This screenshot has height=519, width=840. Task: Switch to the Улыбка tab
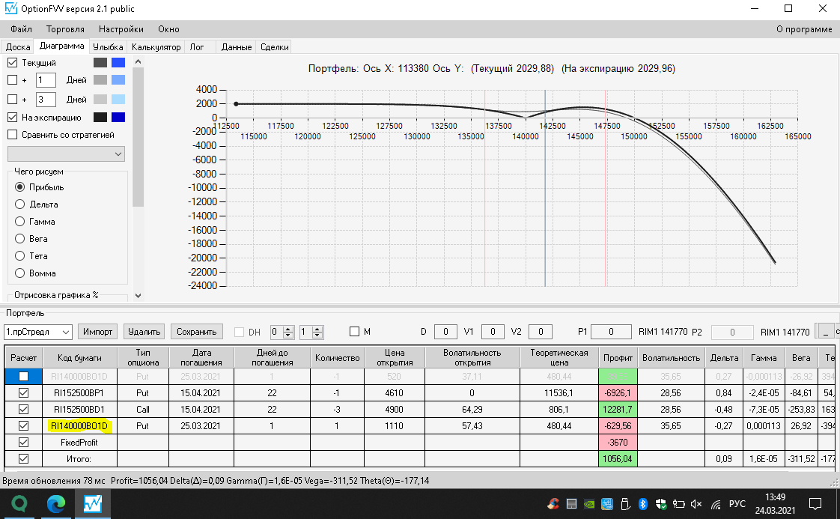(108, 47)
